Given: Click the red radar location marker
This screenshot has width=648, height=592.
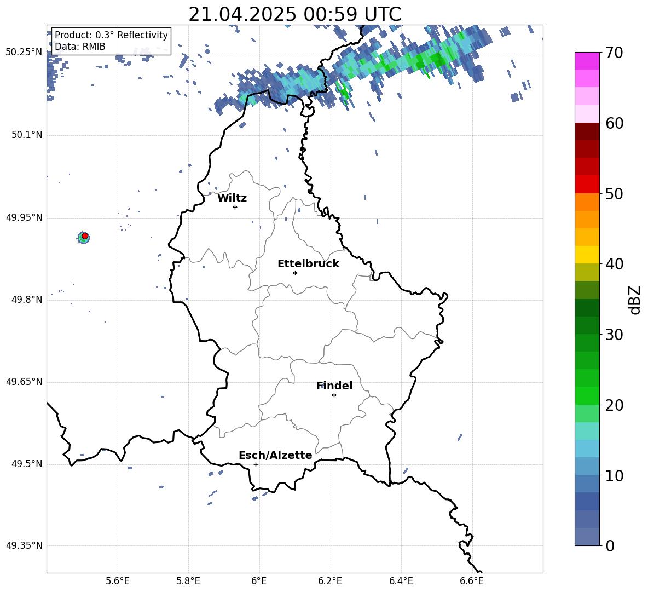Looking at the screenshot, I should (85, 236).
